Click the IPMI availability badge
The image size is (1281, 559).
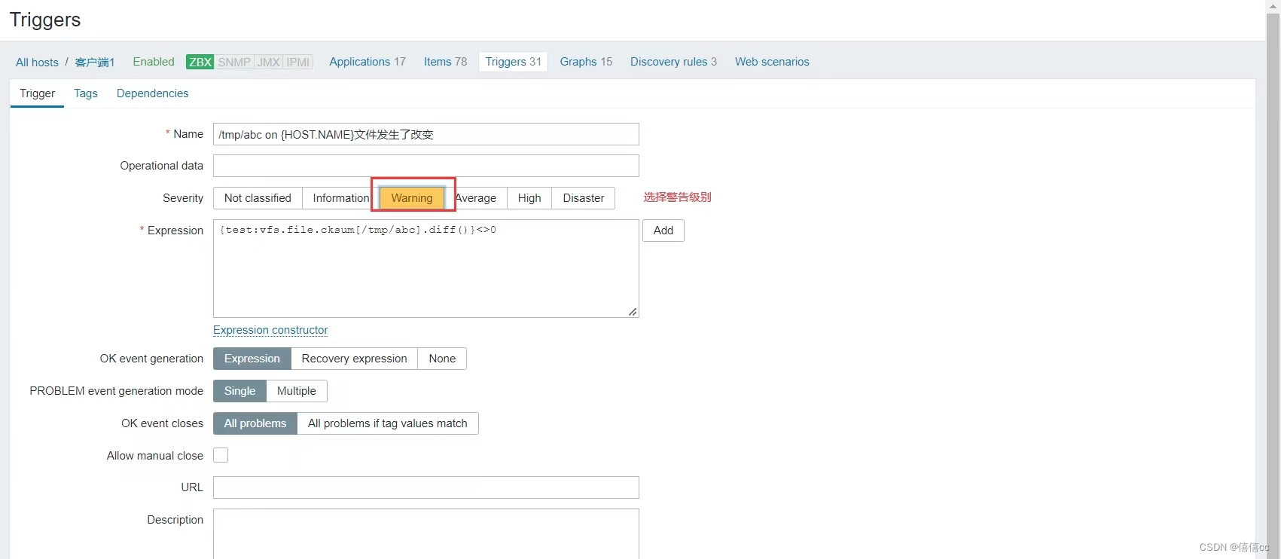(298, 62)
